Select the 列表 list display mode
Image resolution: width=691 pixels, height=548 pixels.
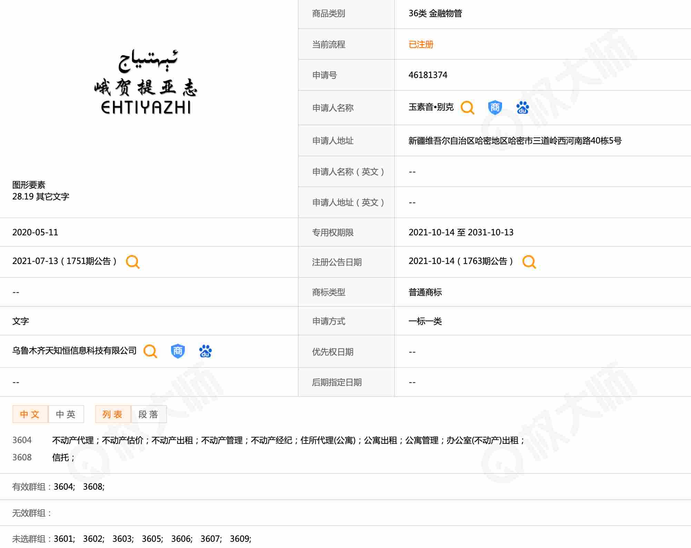113,414
